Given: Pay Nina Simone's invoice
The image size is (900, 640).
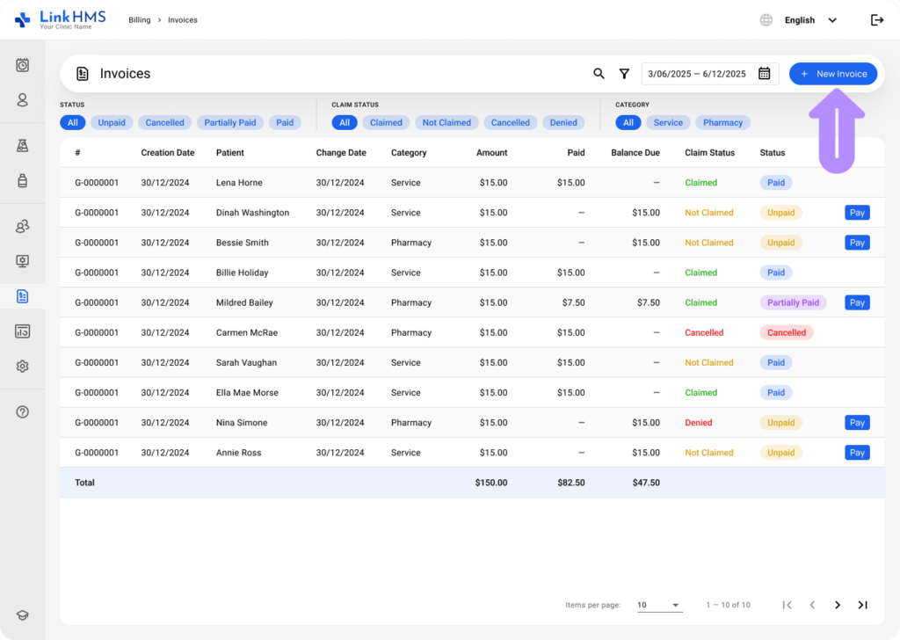Looking at the screenshot, I should pos(857,423).
